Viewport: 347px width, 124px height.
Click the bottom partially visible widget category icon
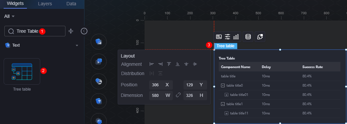98,119
